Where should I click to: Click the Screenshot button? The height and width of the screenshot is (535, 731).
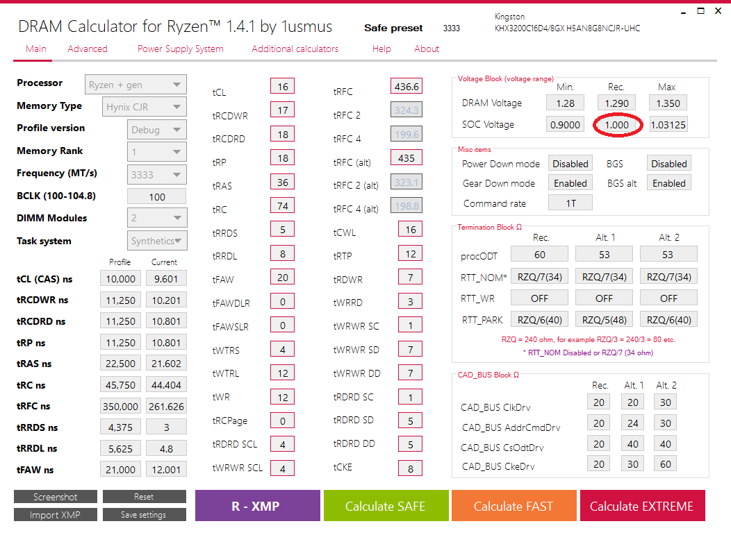56,497
